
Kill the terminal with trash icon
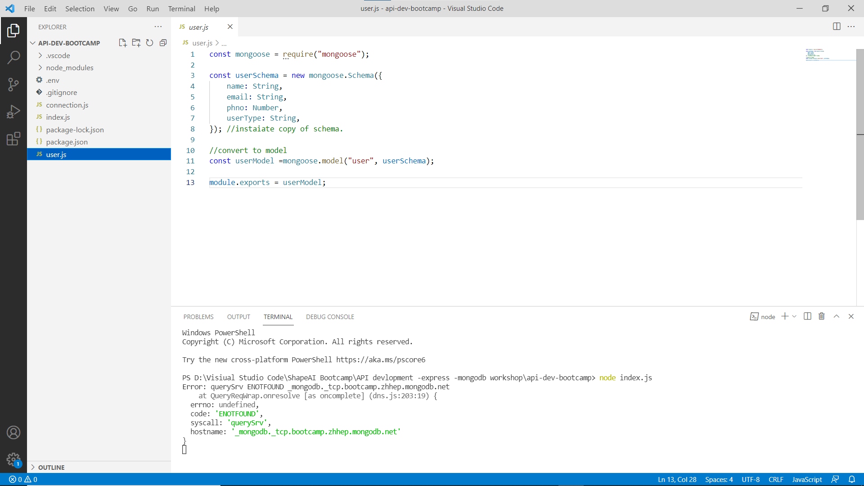tap(822, 316)
